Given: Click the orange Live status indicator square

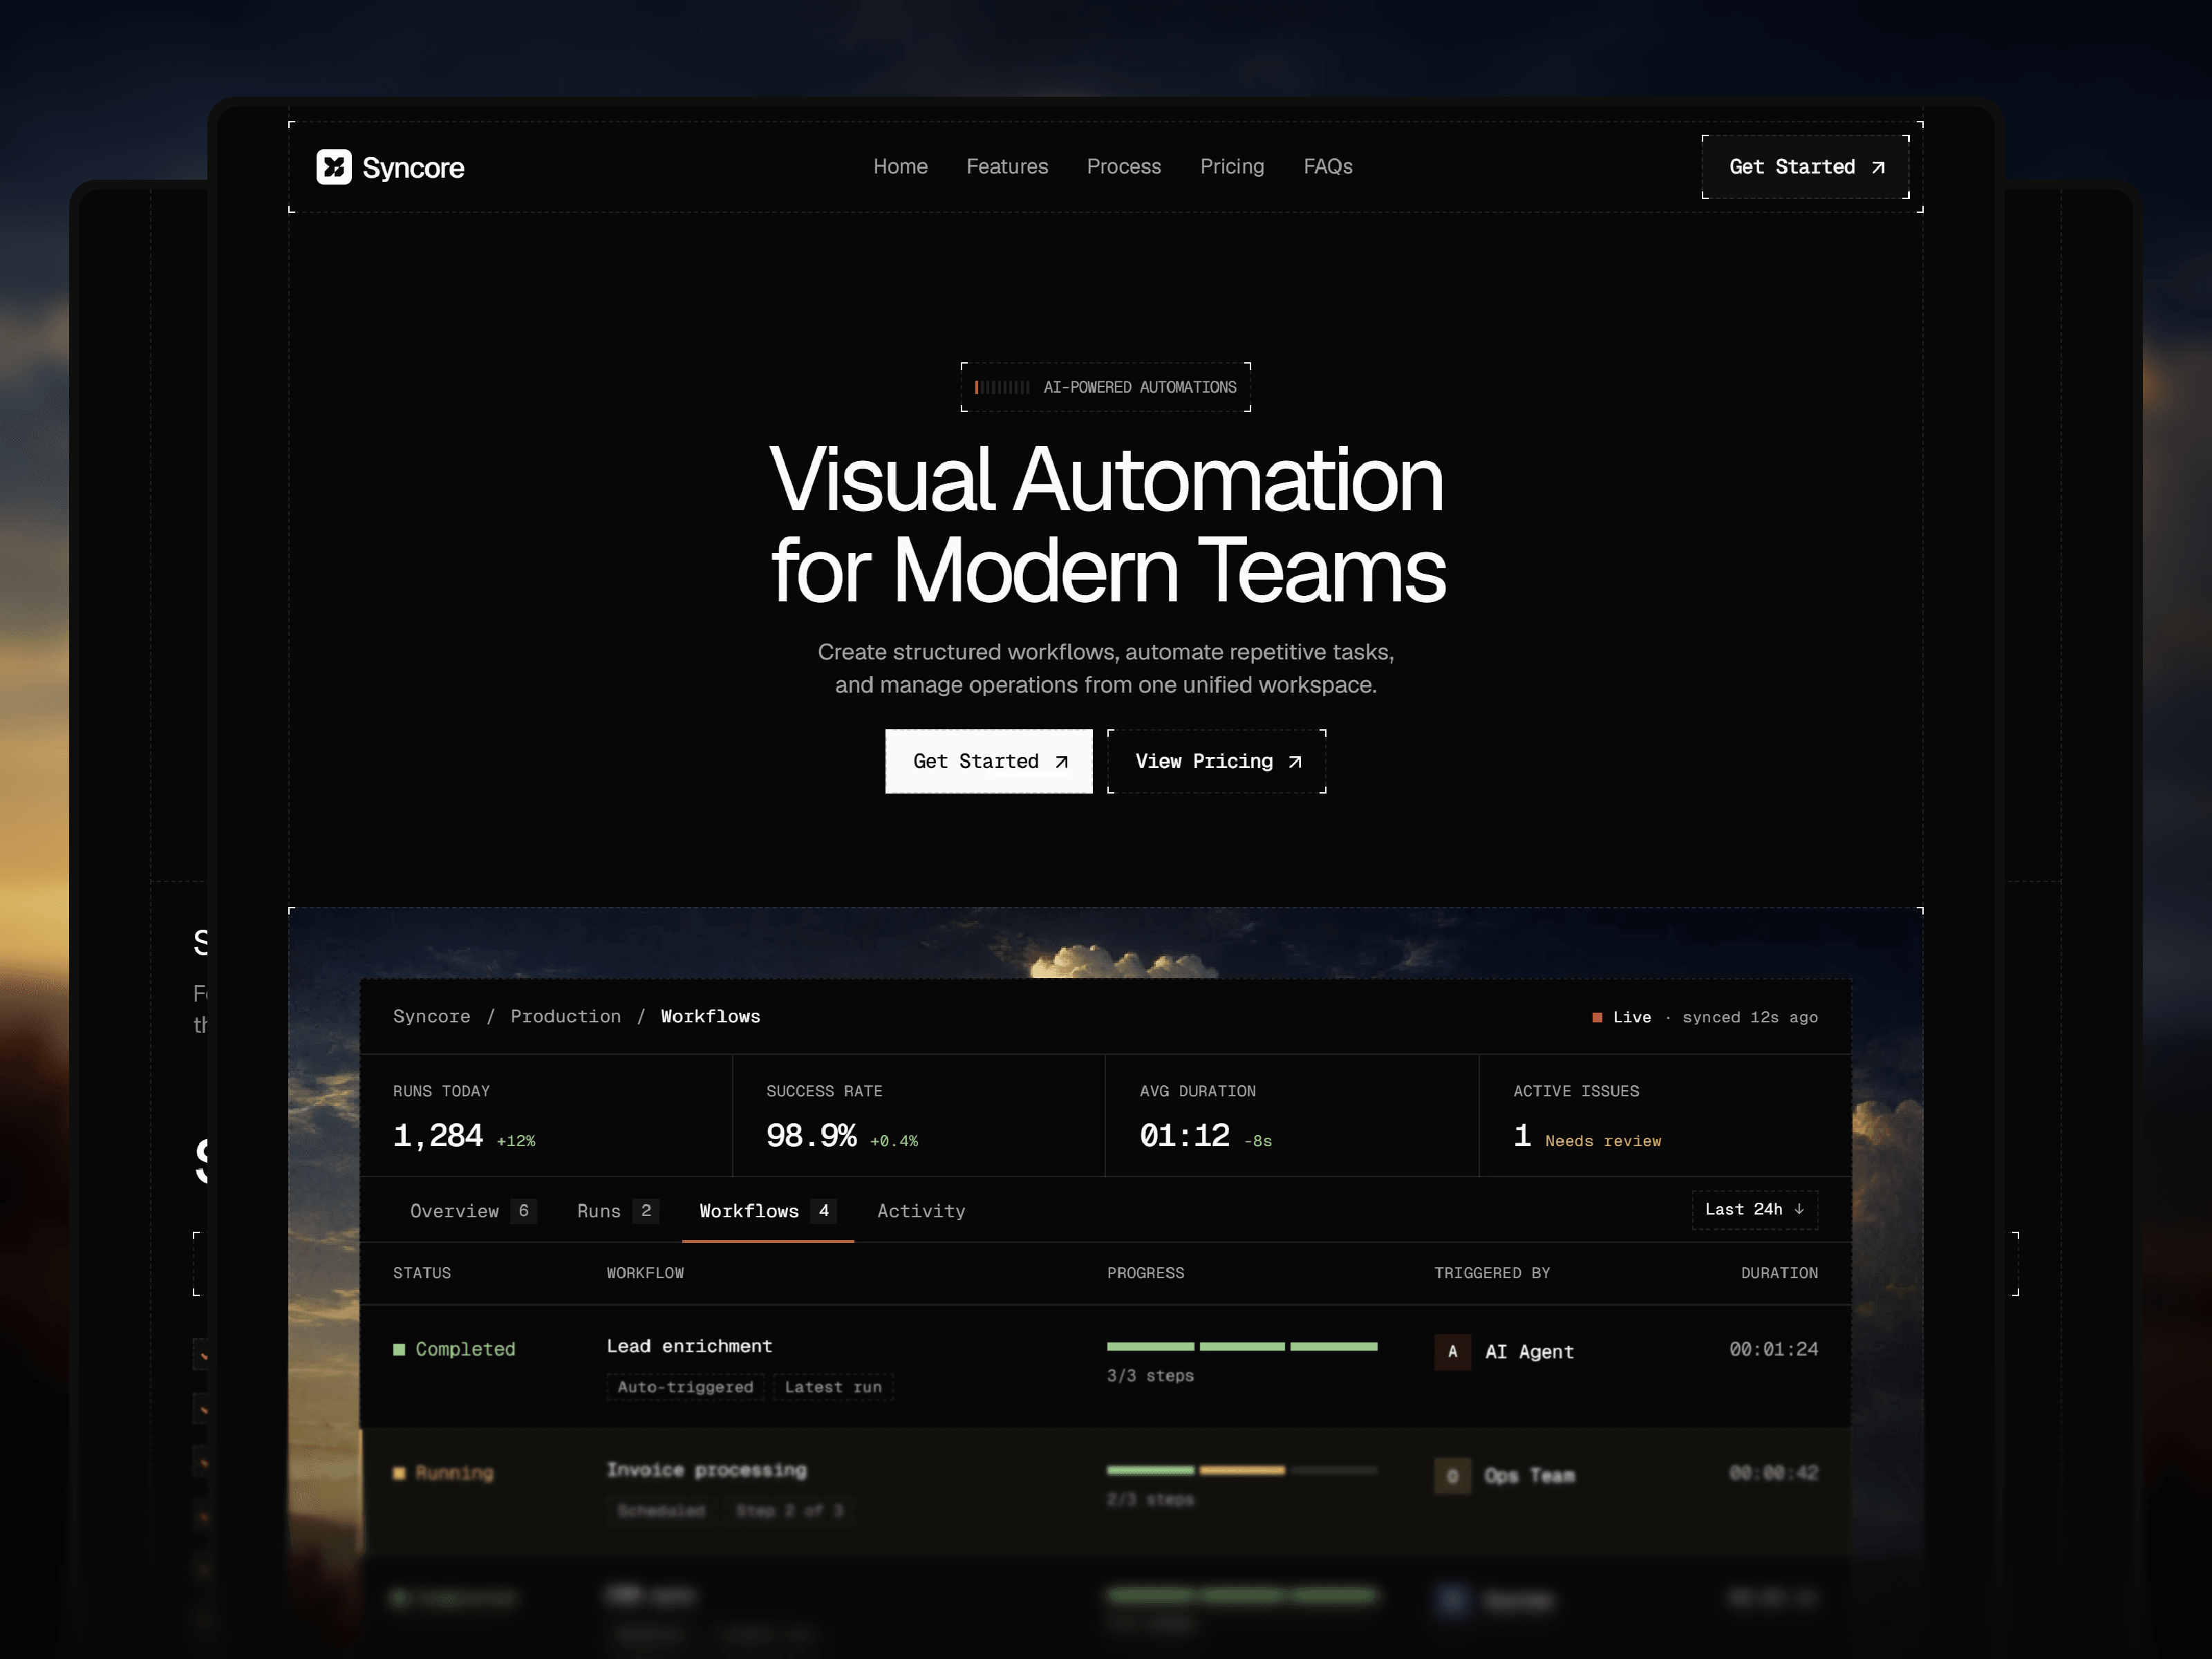Looking at the screenshot, I should [x=1597, y=1017].
